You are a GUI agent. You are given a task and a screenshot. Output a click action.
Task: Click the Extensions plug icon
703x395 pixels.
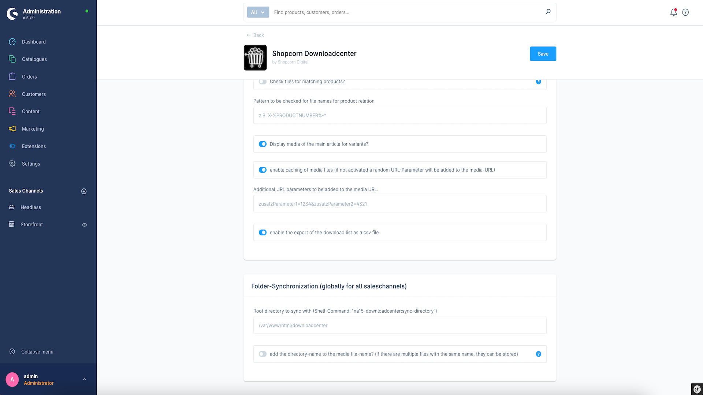point(12,146)
